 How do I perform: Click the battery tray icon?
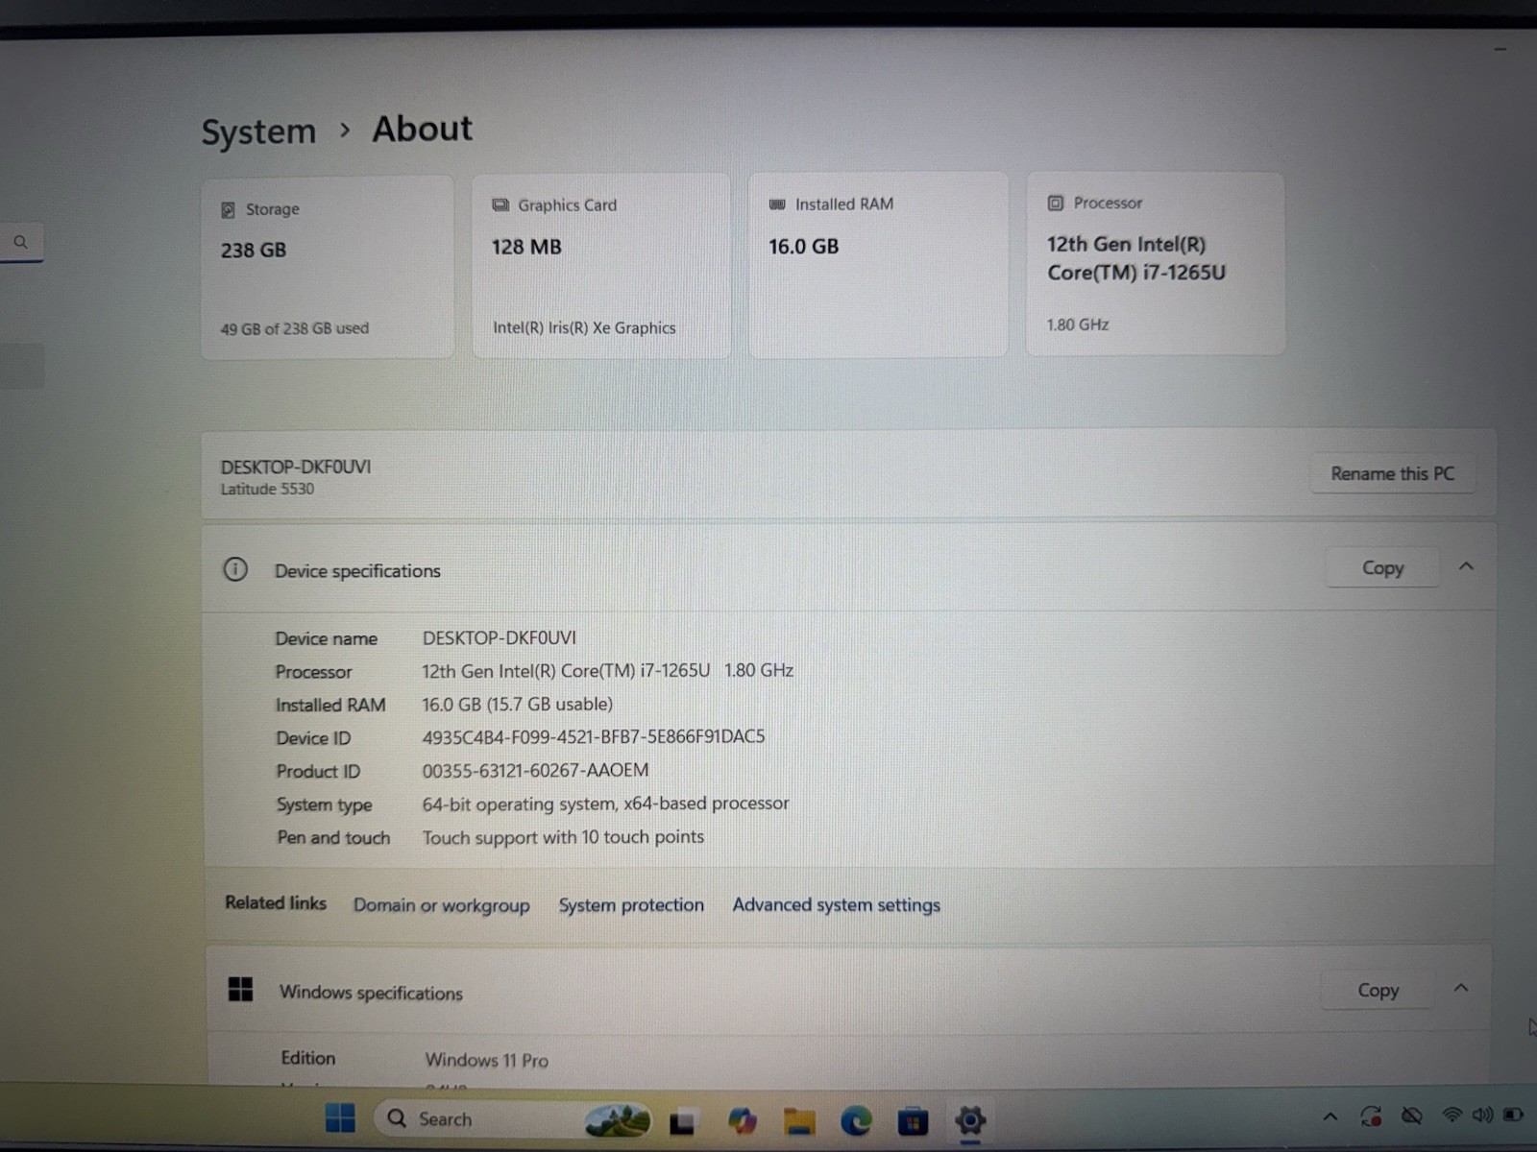click(x=1514, y=1115)
